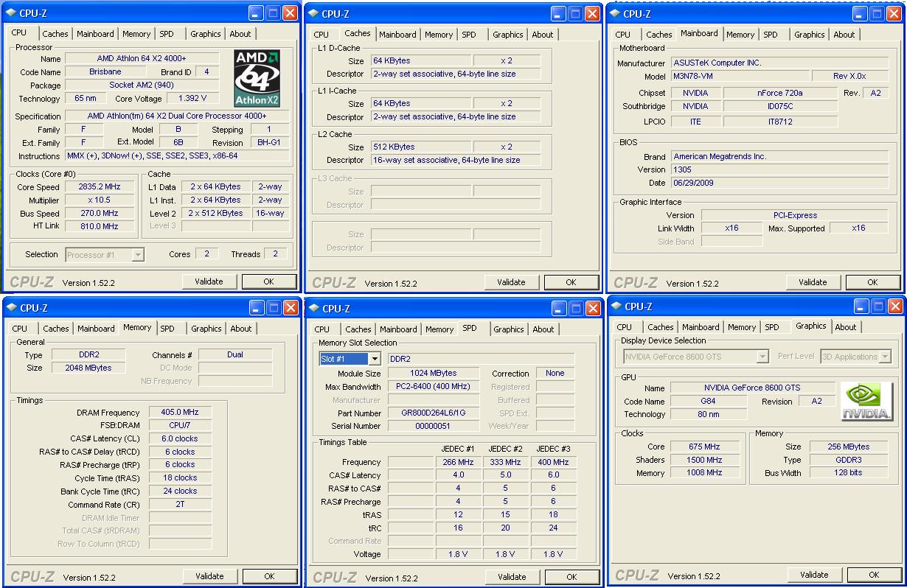
Task: Click the Bus Width value 128 bits
Action: (x=849, y=473)
